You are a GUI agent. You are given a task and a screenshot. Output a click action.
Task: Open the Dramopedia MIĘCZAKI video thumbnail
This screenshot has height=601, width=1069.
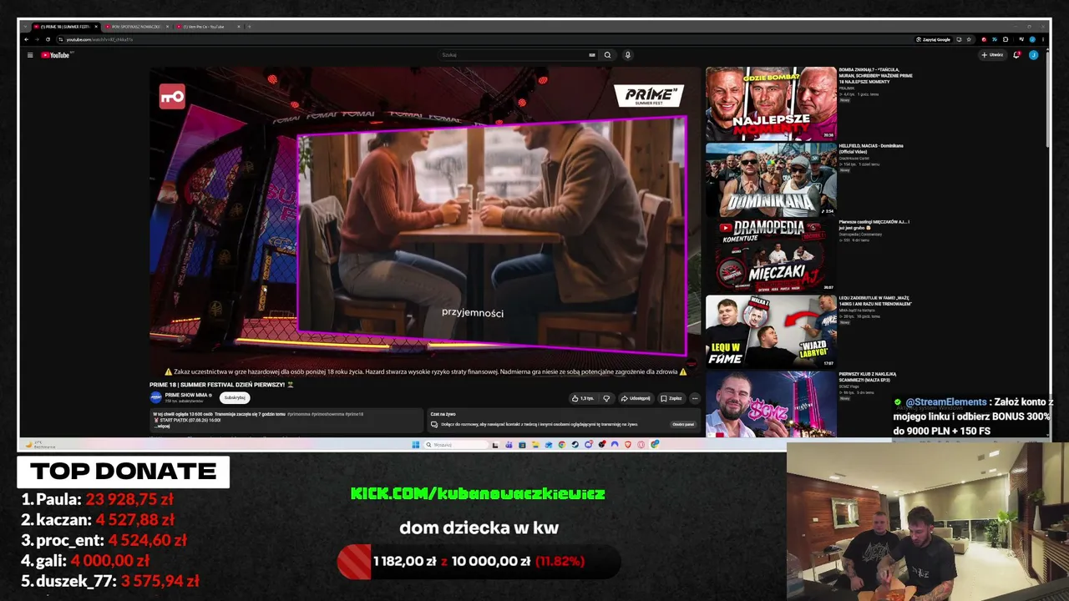click(771, 255)
